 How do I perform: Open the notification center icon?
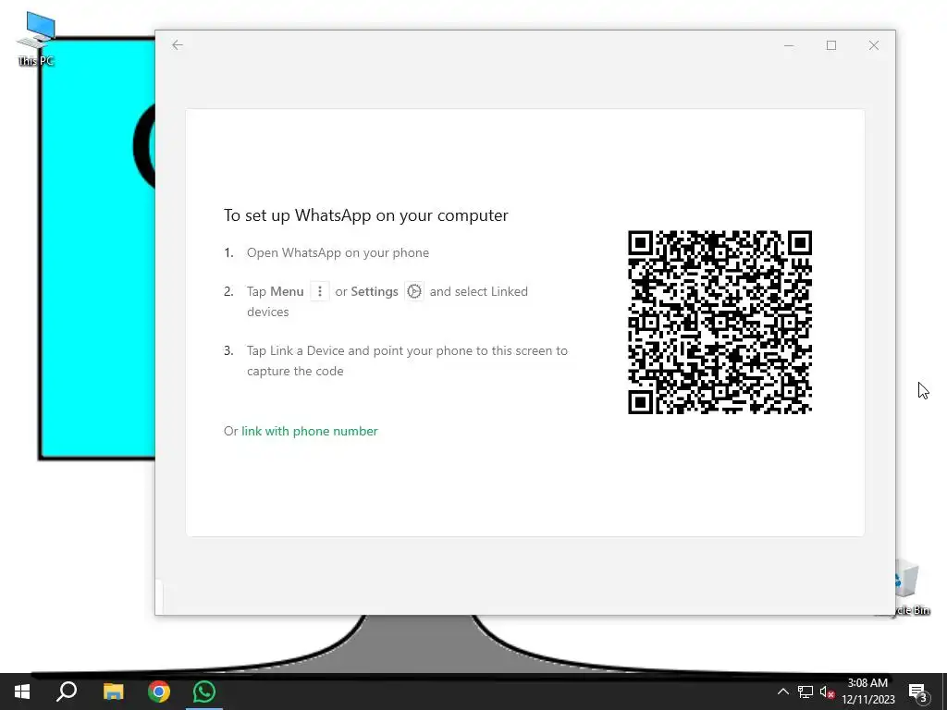[918, 692]
